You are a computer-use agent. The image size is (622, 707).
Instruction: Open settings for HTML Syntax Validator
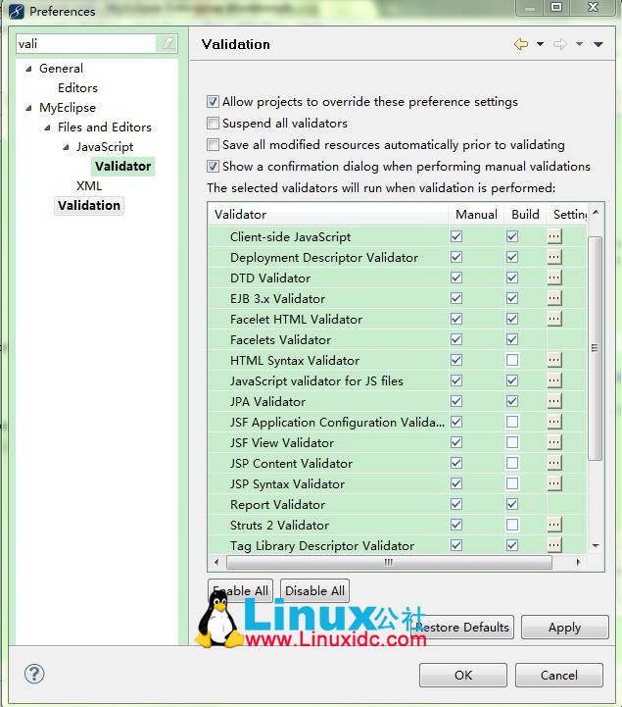554,360
